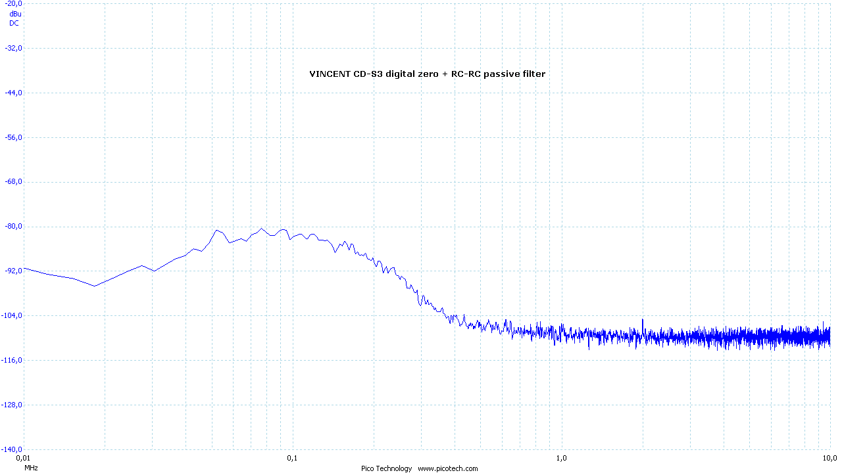
Task: Click the '10,0' frequency axis label
Action: (830, 457)
